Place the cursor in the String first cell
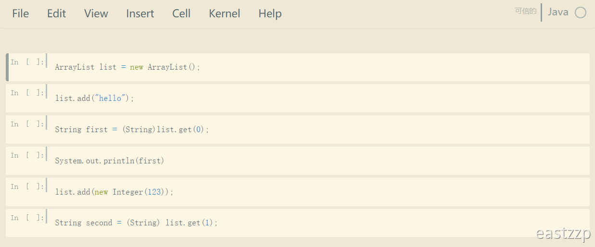 (318, 130)
